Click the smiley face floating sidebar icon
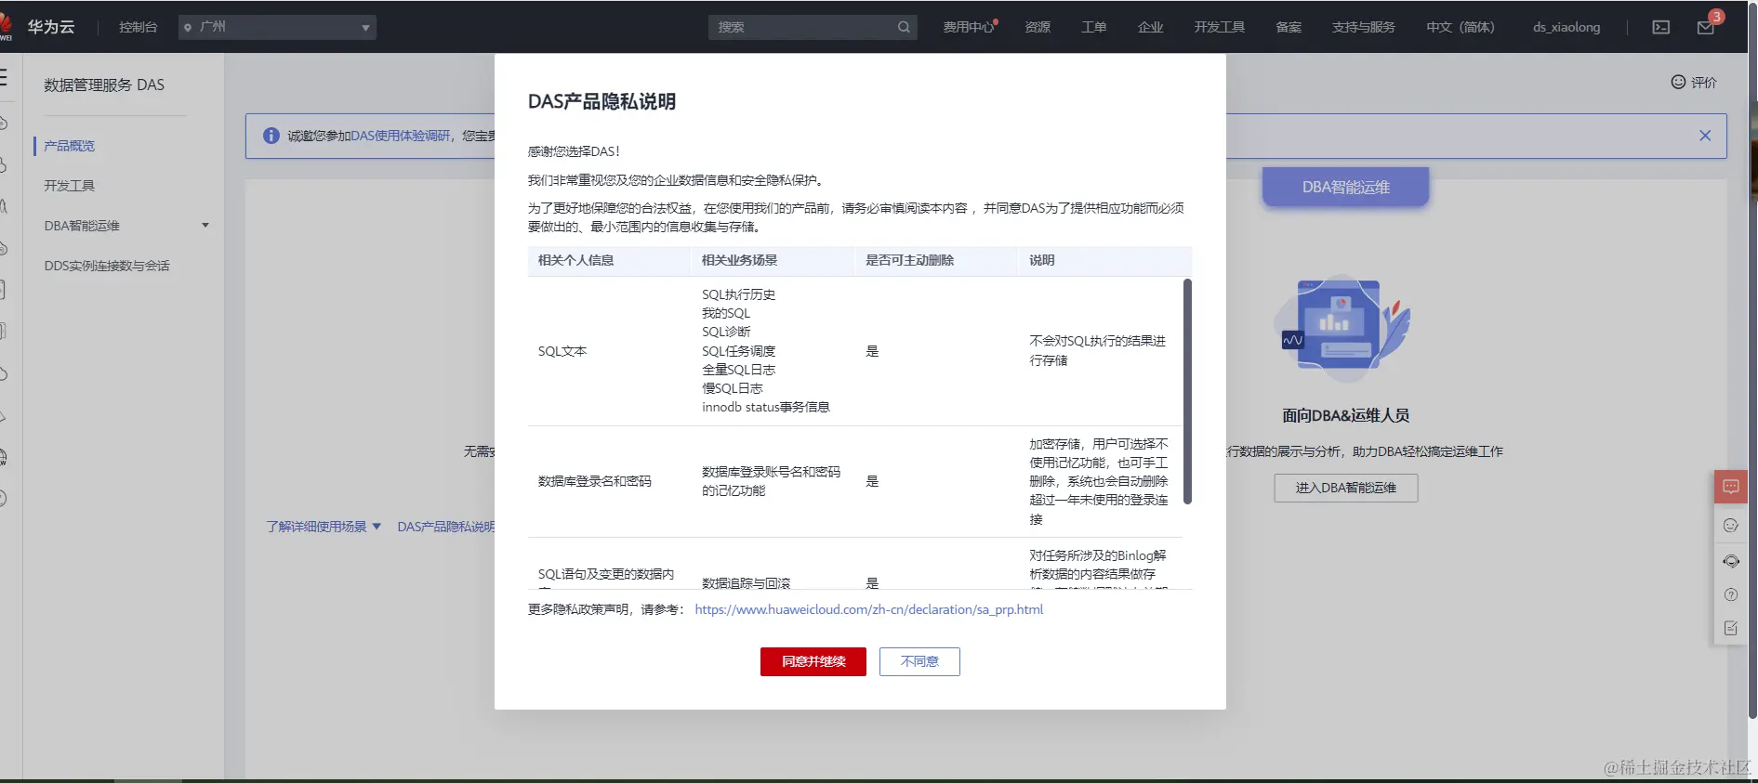 coord(1731,526)
